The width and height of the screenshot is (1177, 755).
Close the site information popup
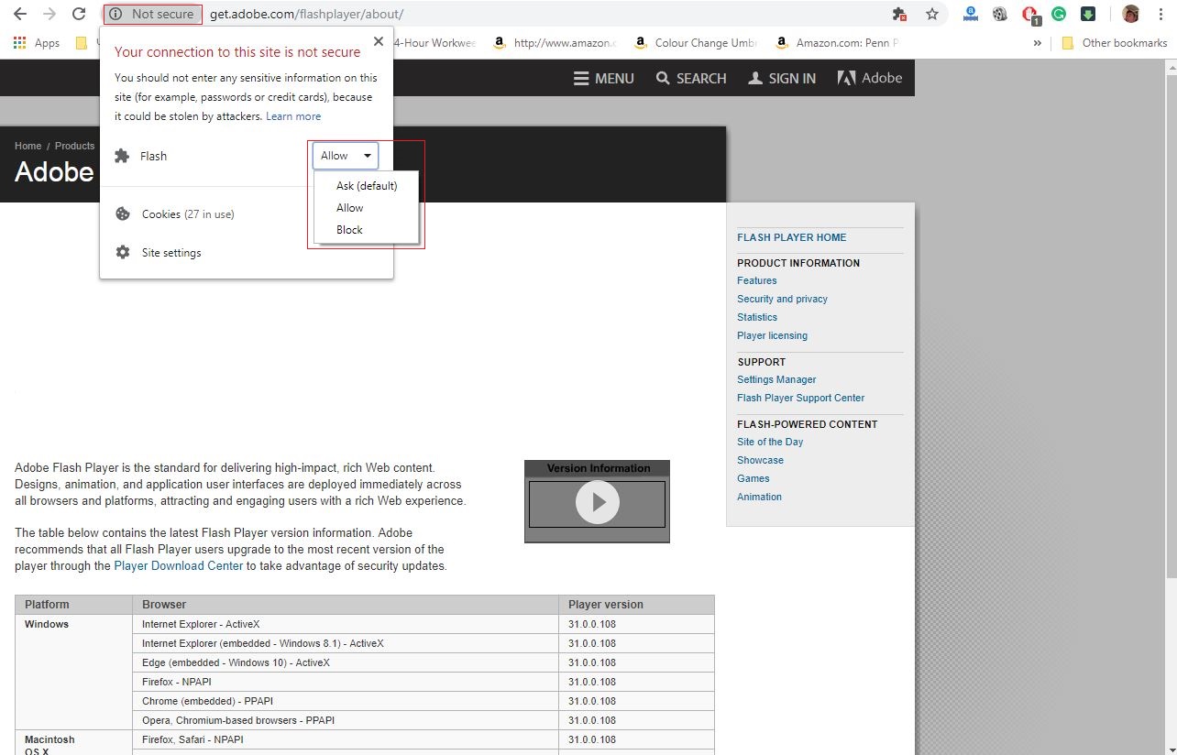[379, 41]
